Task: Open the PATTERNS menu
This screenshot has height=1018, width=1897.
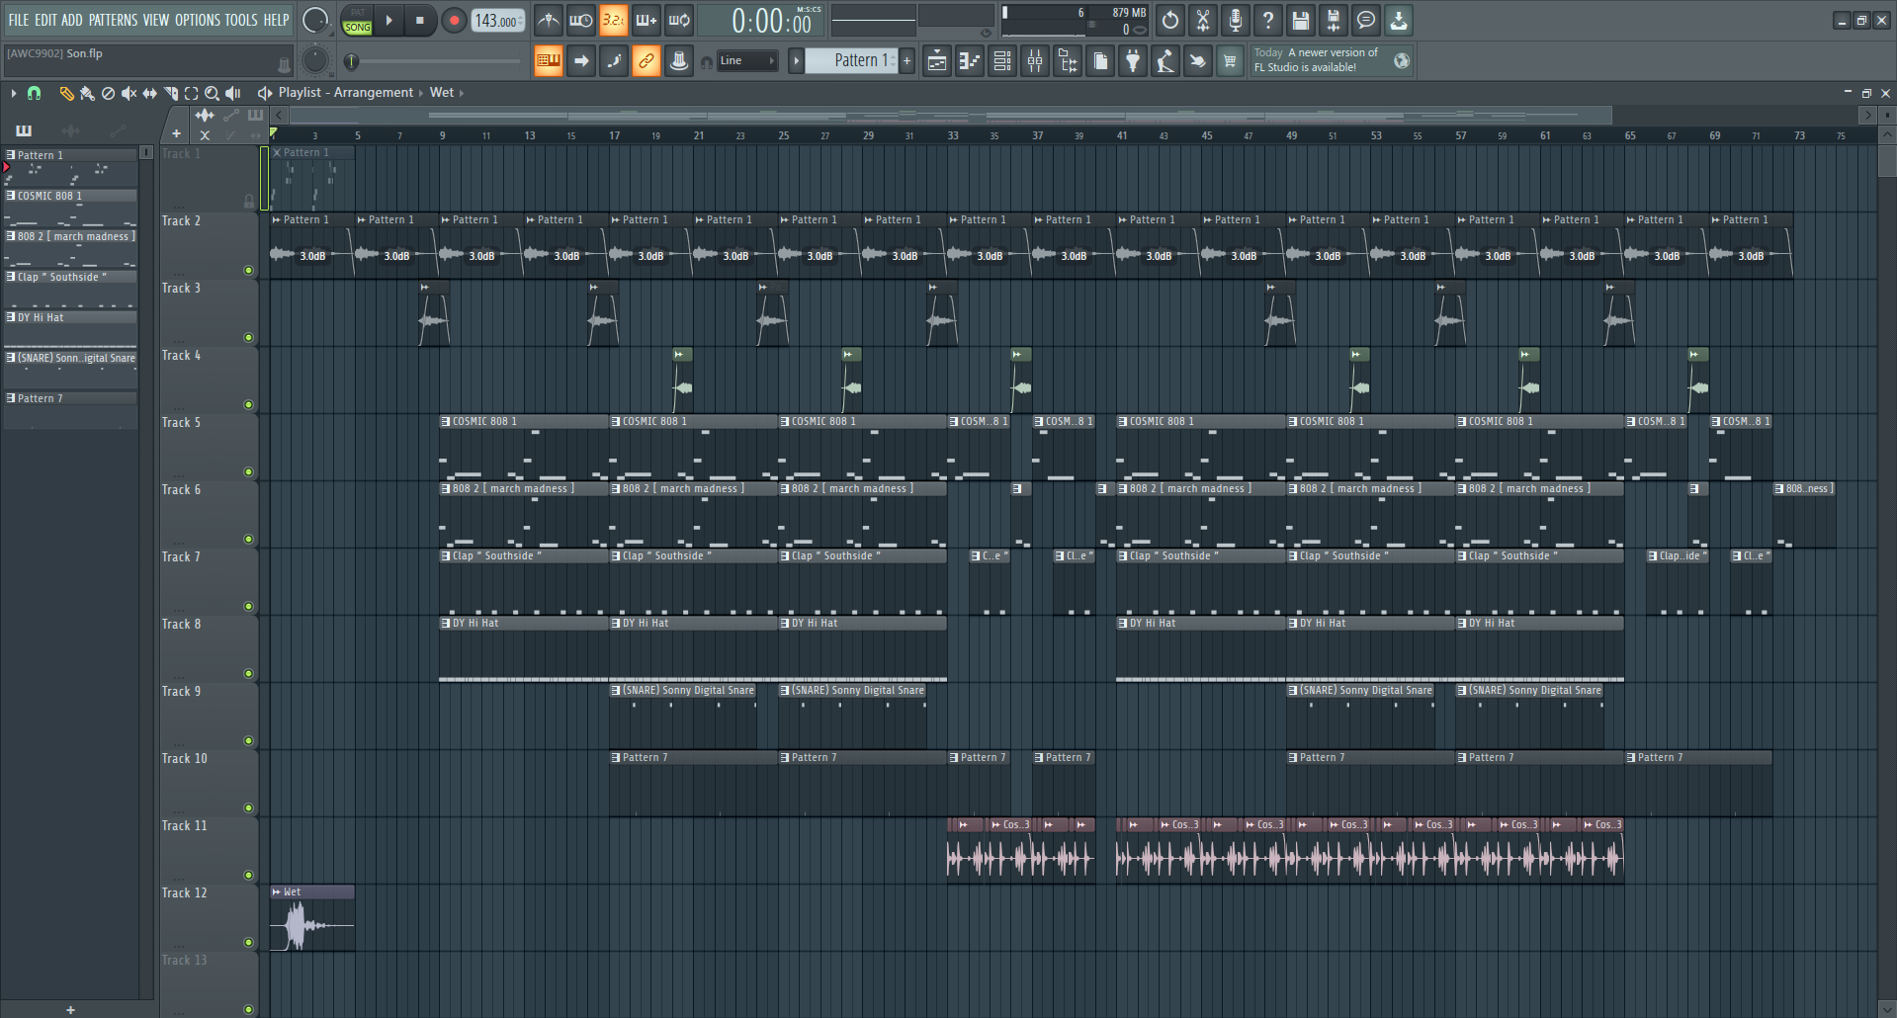Action: [x=113, y=20]
